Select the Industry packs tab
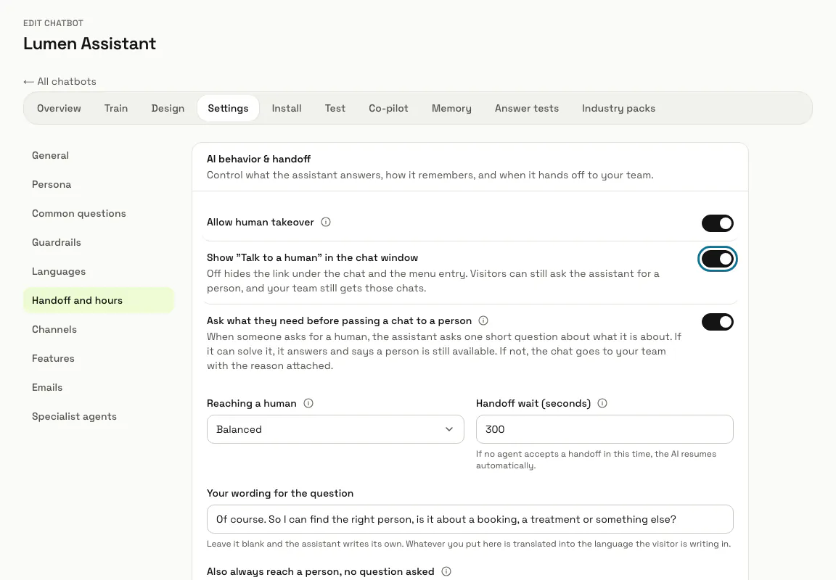Screen dimensions: 836x580 (618, 108)
